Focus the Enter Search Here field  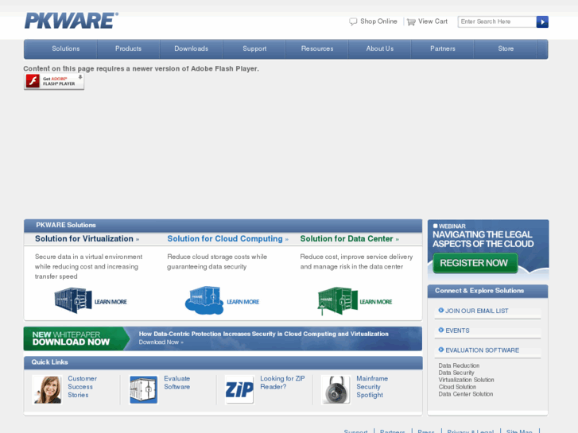coord(497,21)
